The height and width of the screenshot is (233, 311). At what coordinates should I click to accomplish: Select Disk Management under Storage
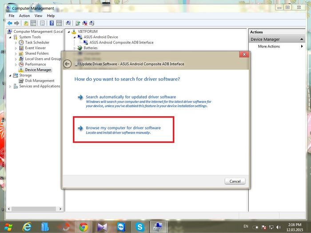point(40,81)
